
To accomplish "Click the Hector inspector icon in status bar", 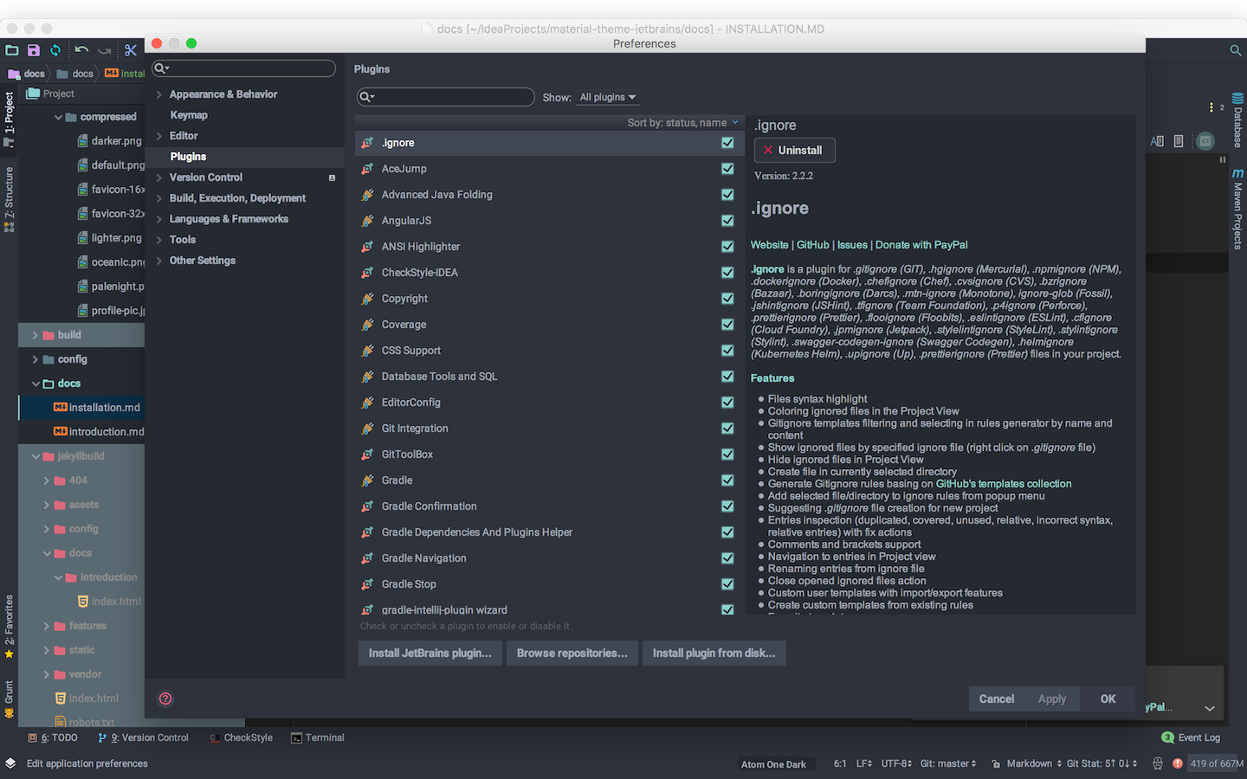I will pyautogui.click(x=1158, y=763).
